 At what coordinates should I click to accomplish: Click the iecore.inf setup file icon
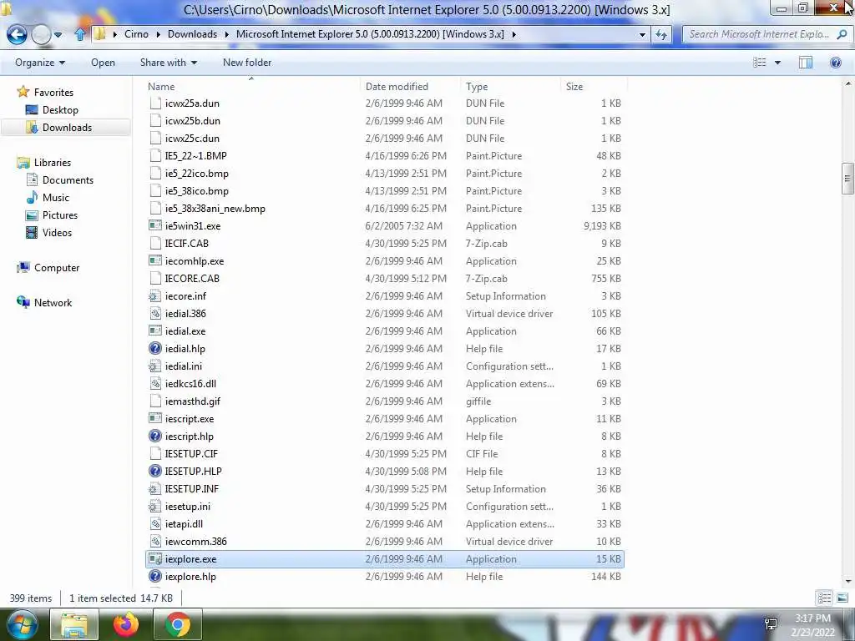[x=155, y=296]
